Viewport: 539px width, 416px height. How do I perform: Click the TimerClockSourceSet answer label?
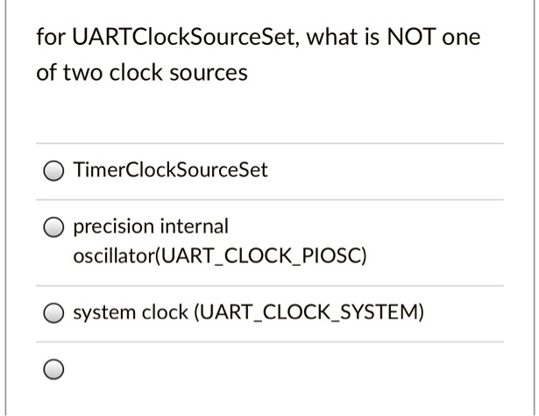171,169
